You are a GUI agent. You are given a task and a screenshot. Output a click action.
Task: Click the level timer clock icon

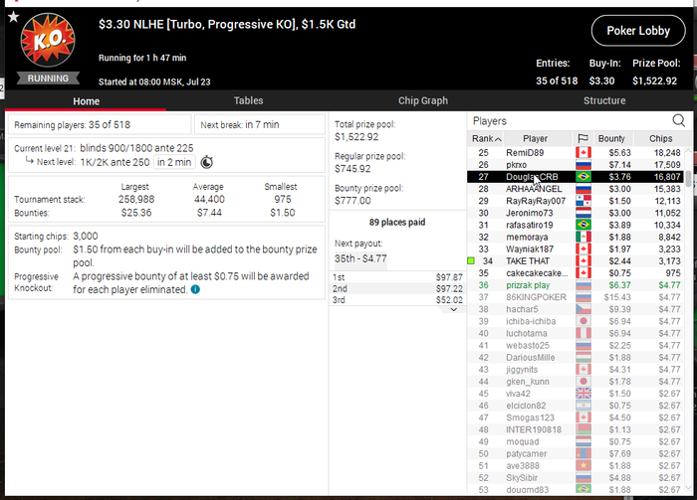(207, 162)
